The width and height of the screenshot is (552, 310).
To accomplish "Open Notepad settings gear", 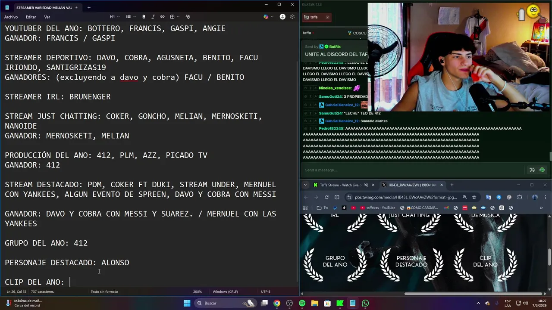I will [x=292, y=17].
